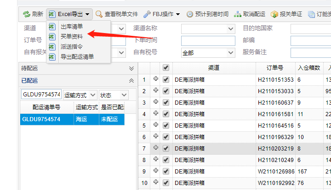
Task: Choose 出库清单 export menu item
Action: tap(72, 27)
